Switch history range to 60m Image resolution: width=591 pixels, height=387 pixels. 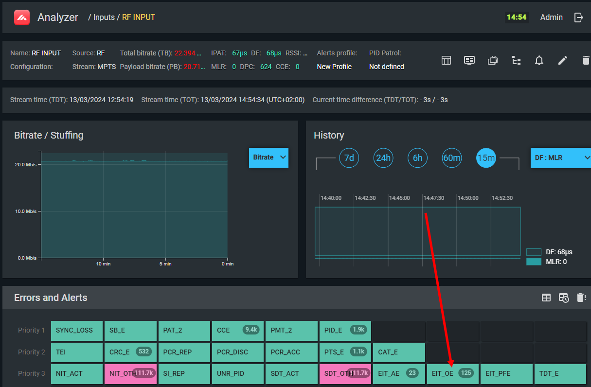click(452, 158)
